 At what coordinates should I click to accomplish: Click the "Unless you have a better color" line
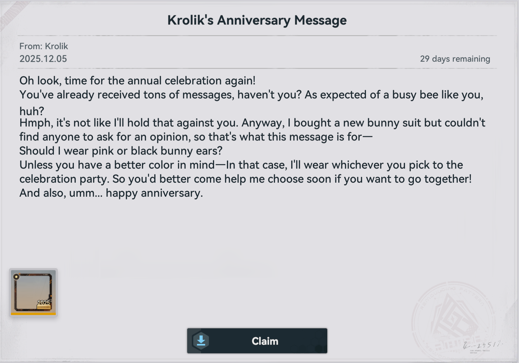tap(241, 165)
